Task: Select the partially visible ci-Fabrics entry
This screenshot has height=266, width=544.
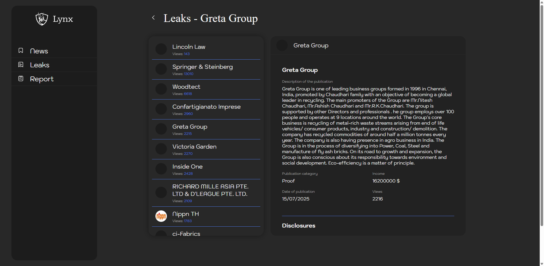Action: tap(186, 233)
